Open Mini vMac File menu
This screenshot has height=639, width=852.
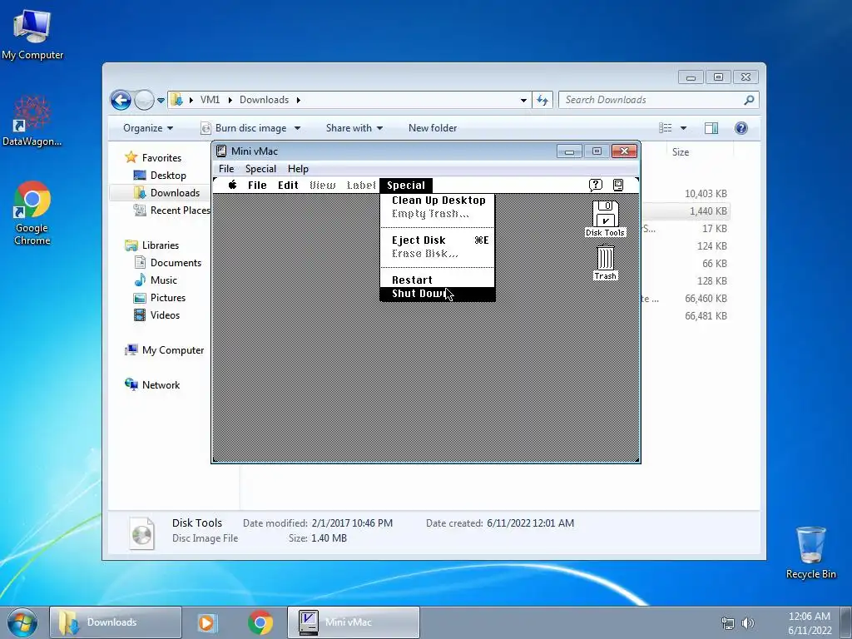(x=226, y=168)
